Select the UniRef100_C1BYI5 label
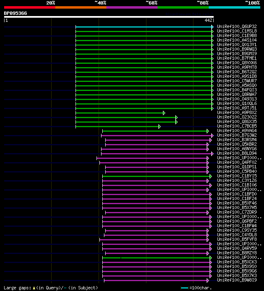Viewport: 264px width, 291px height. (237, 176)
